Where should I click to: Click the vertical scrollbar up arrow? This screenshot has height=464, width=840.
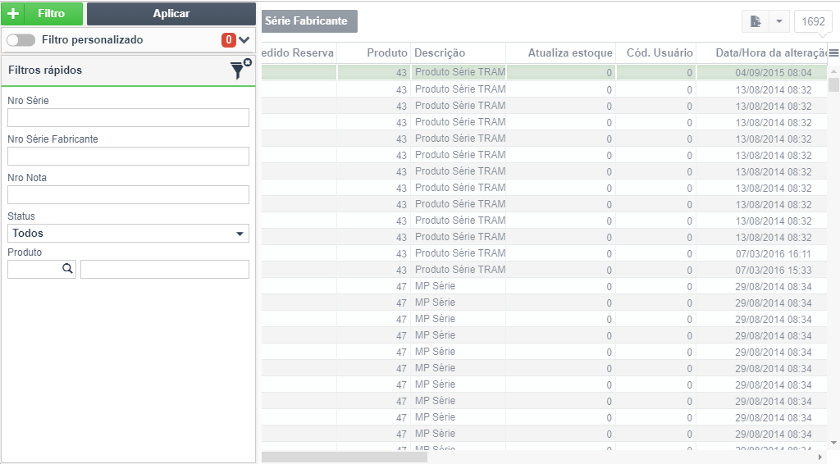point(833,71)
